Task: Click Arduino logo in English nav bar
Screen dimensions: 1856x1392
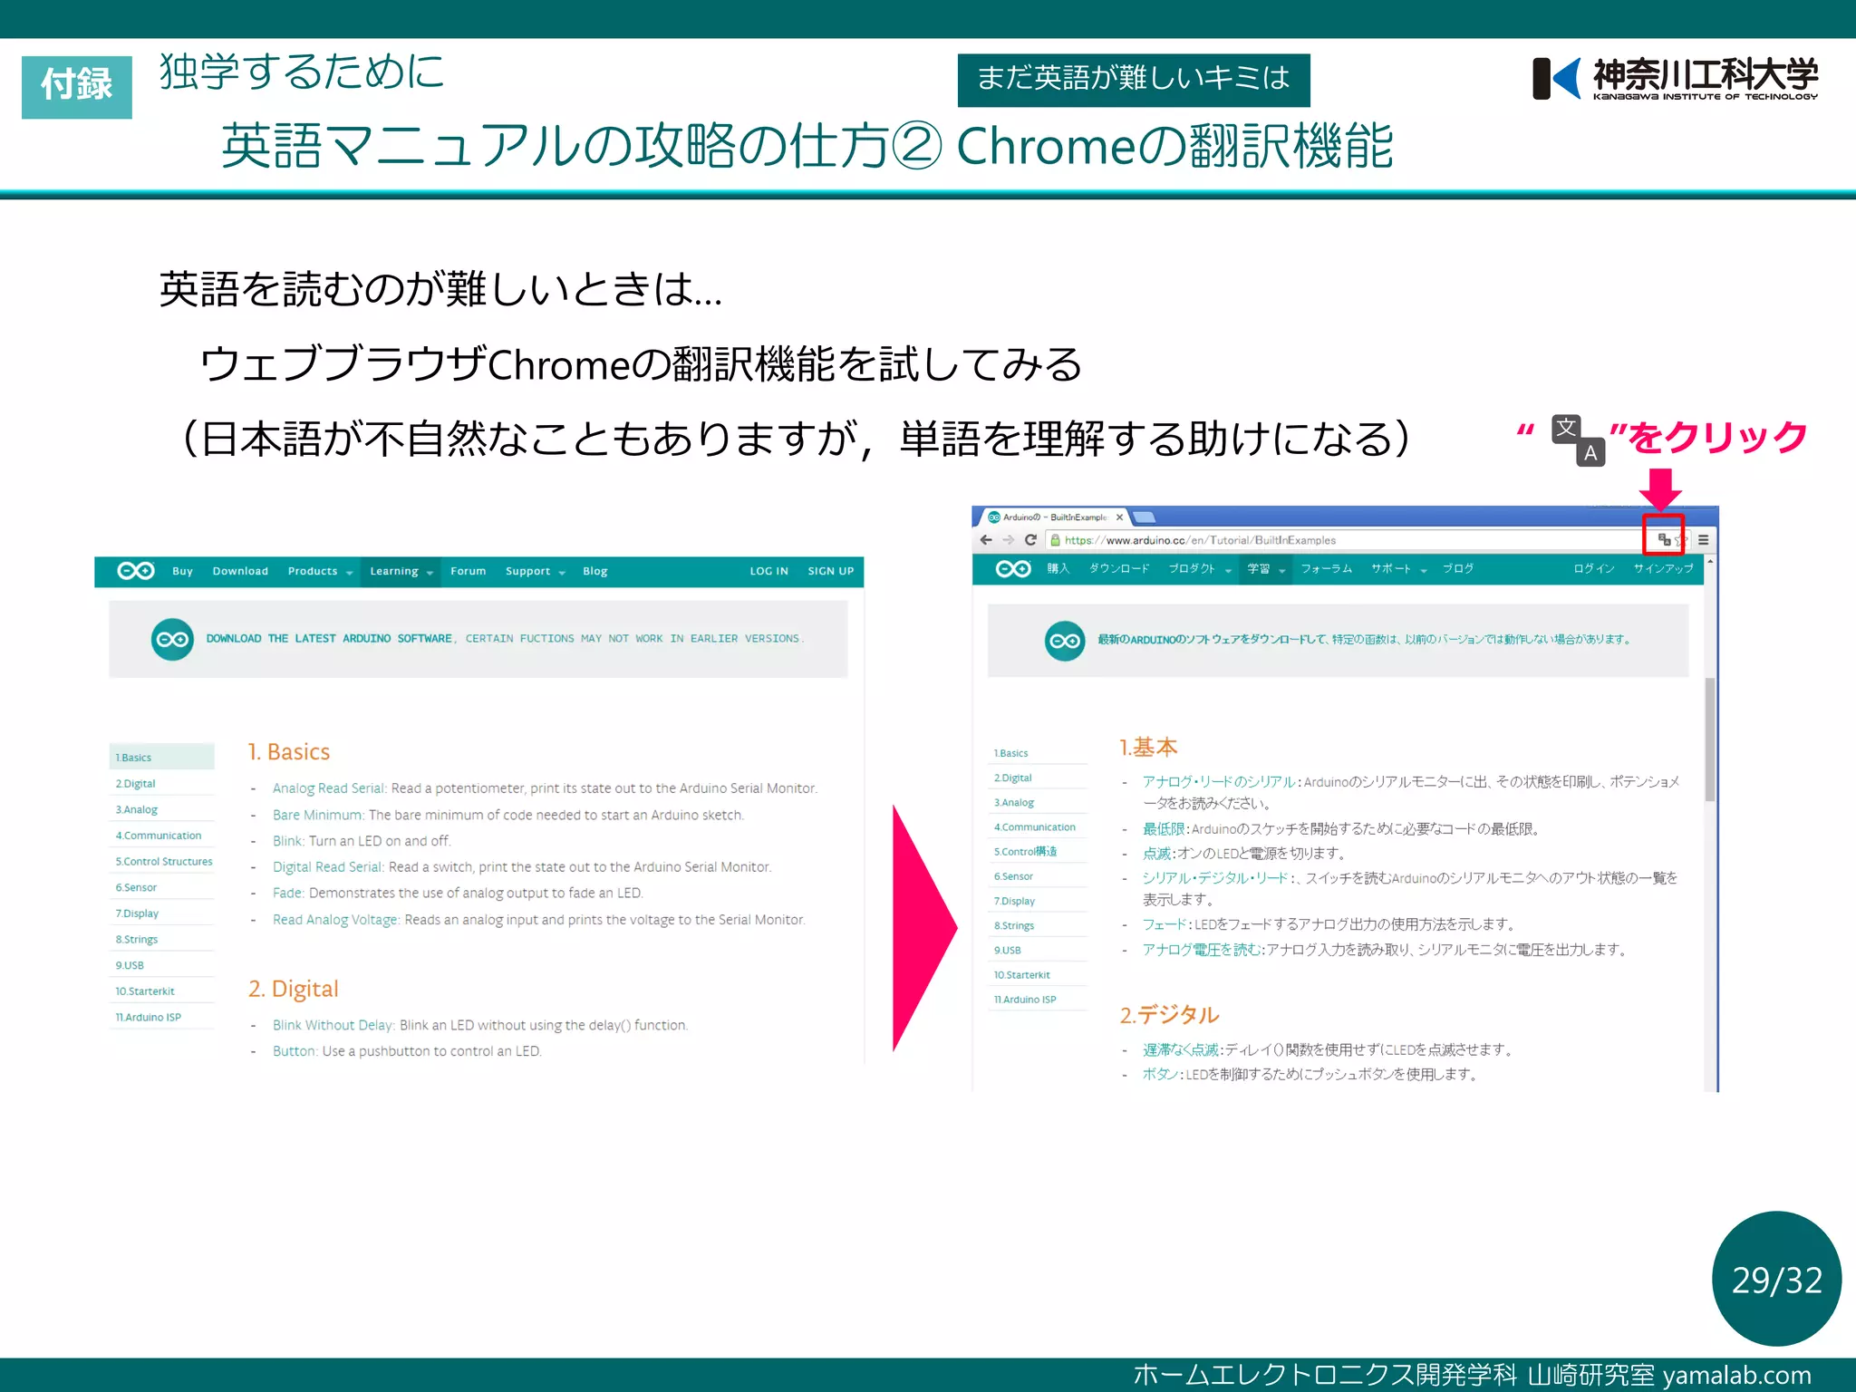Action: pos(135,570)
